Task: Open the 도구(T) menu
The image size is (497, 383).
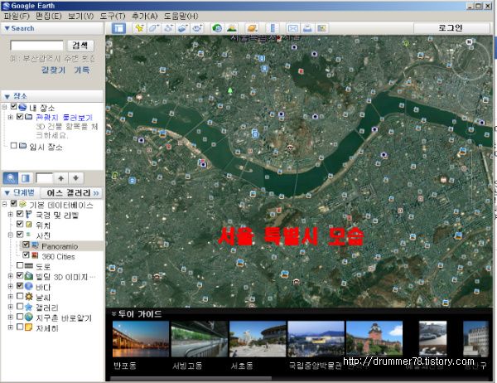Action: tap(113, 16)
